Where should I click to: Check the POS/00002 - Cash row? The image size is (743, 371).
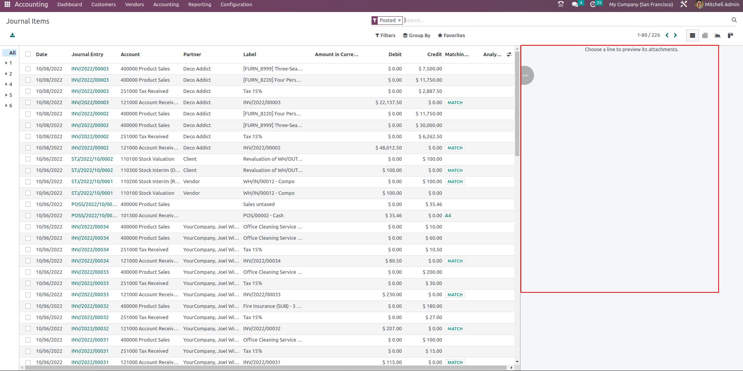click(x=28, y=215)
